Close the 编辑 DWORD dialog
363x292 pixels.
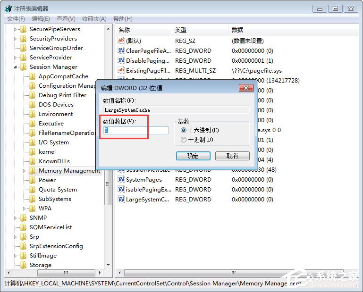click(246, 88)
